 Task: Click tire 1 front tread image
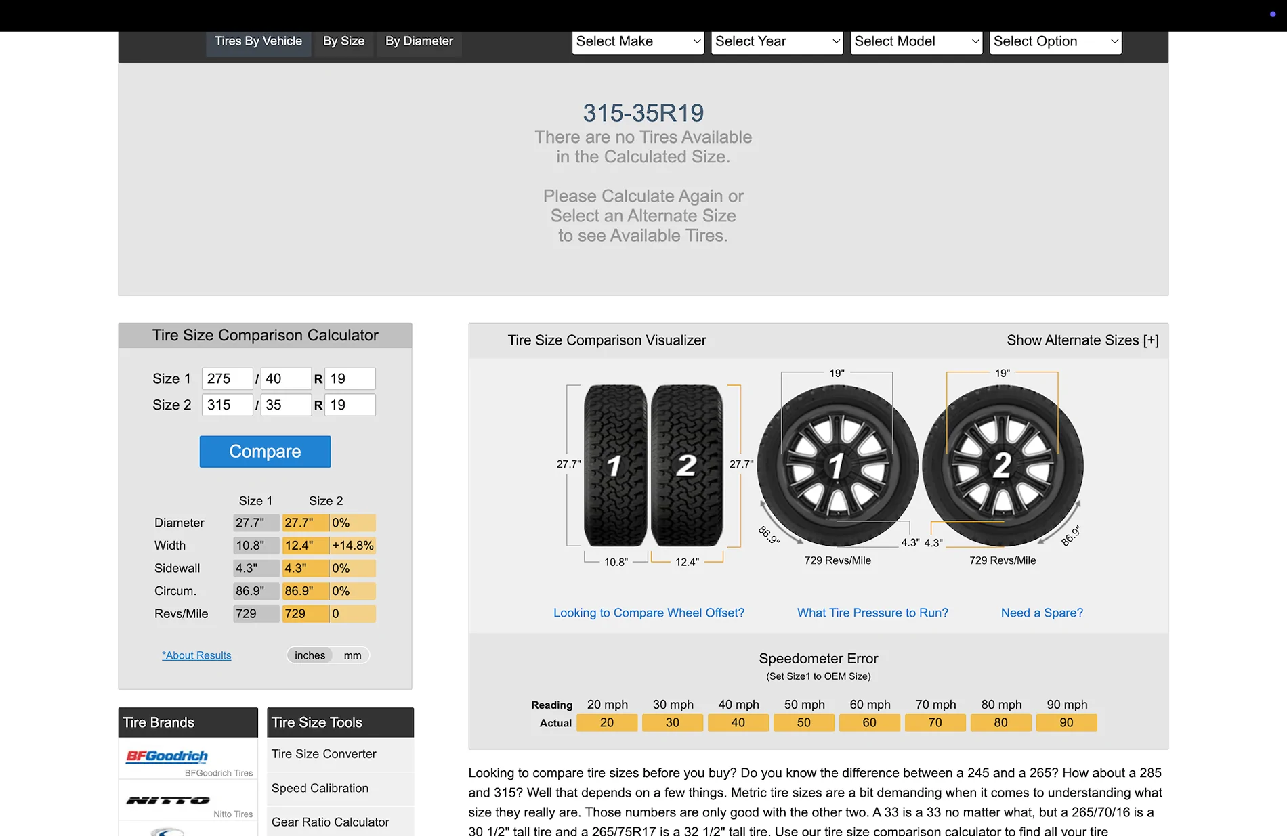click(615, 466)
